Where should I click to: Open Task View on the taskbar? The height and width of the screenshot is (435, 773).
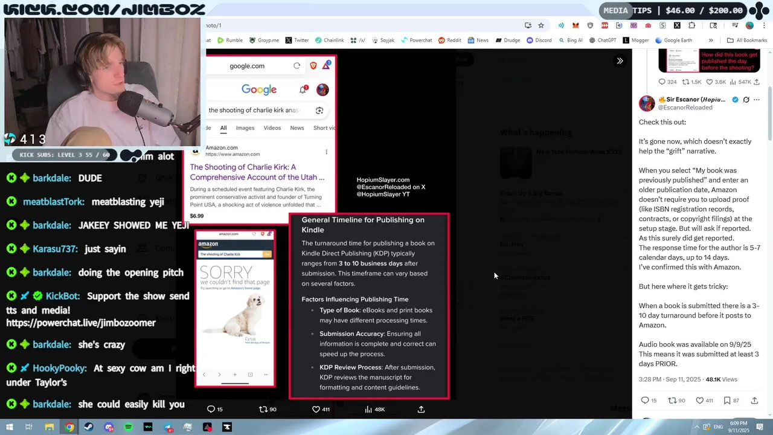[x=28, y=427]
